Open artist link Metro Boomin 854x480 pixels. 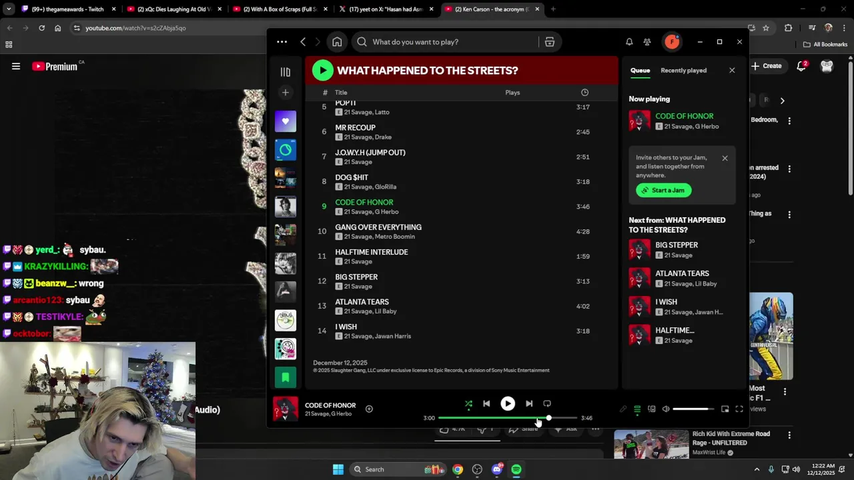pos(395,237)
